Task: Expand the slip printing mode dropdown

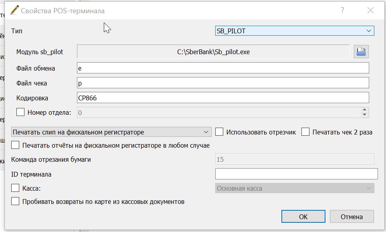Action: [x=111, y=132]
